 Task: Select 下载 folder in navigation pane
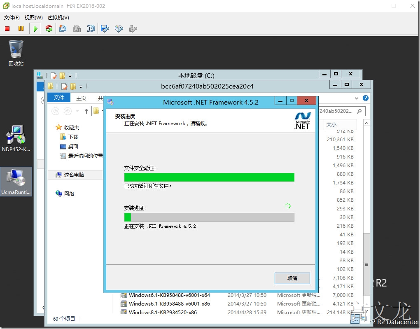(69, 137)
